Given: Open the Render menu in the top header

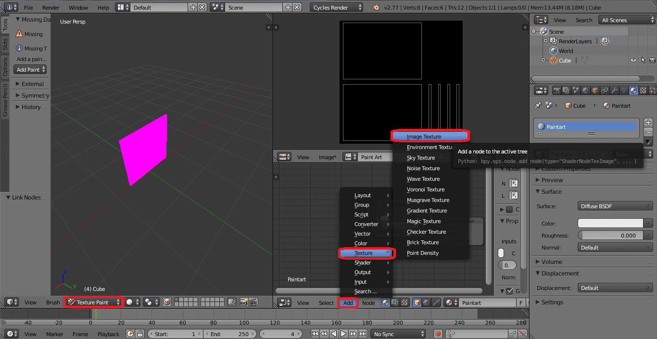Looking at the screenshot, I should tap(51, 7).
